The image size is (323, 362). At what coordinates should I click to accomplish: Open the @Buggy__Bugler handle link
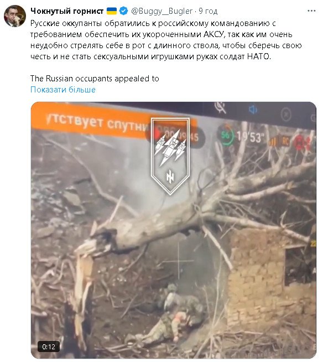pos(161,11)
